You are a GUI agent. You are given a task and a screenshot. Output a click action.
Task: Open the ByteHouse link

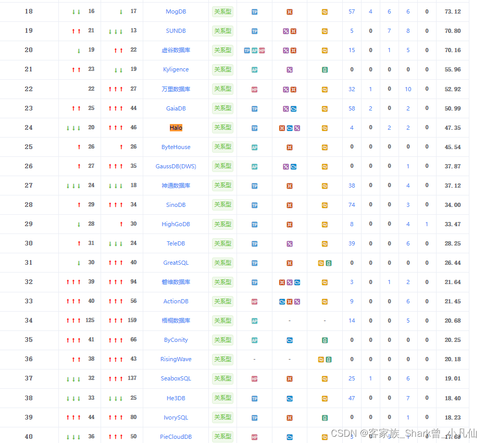176,147
